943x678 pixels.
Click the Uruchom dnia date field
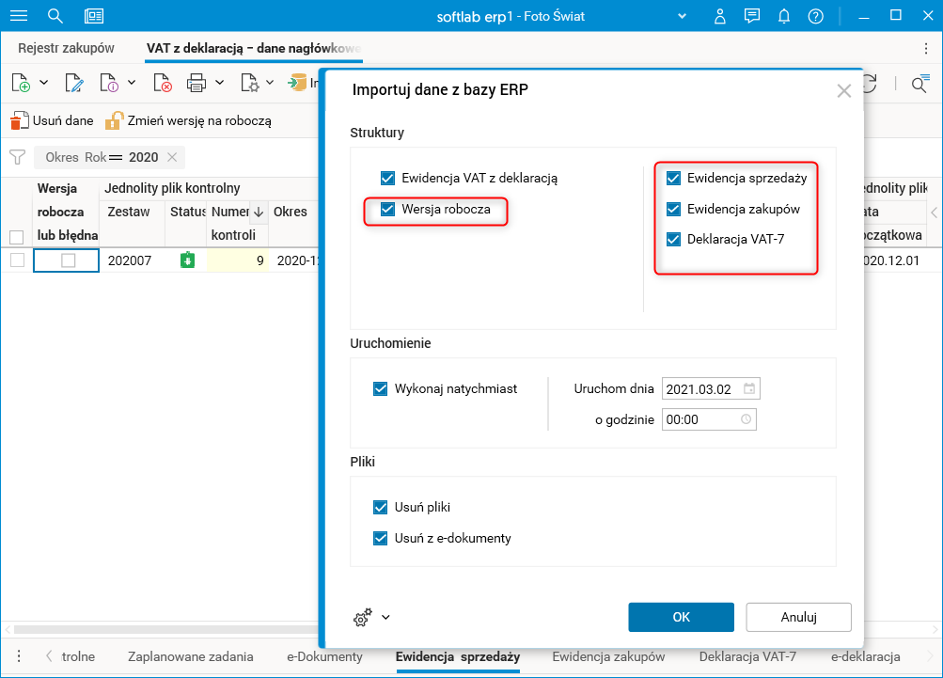[711, 388]
